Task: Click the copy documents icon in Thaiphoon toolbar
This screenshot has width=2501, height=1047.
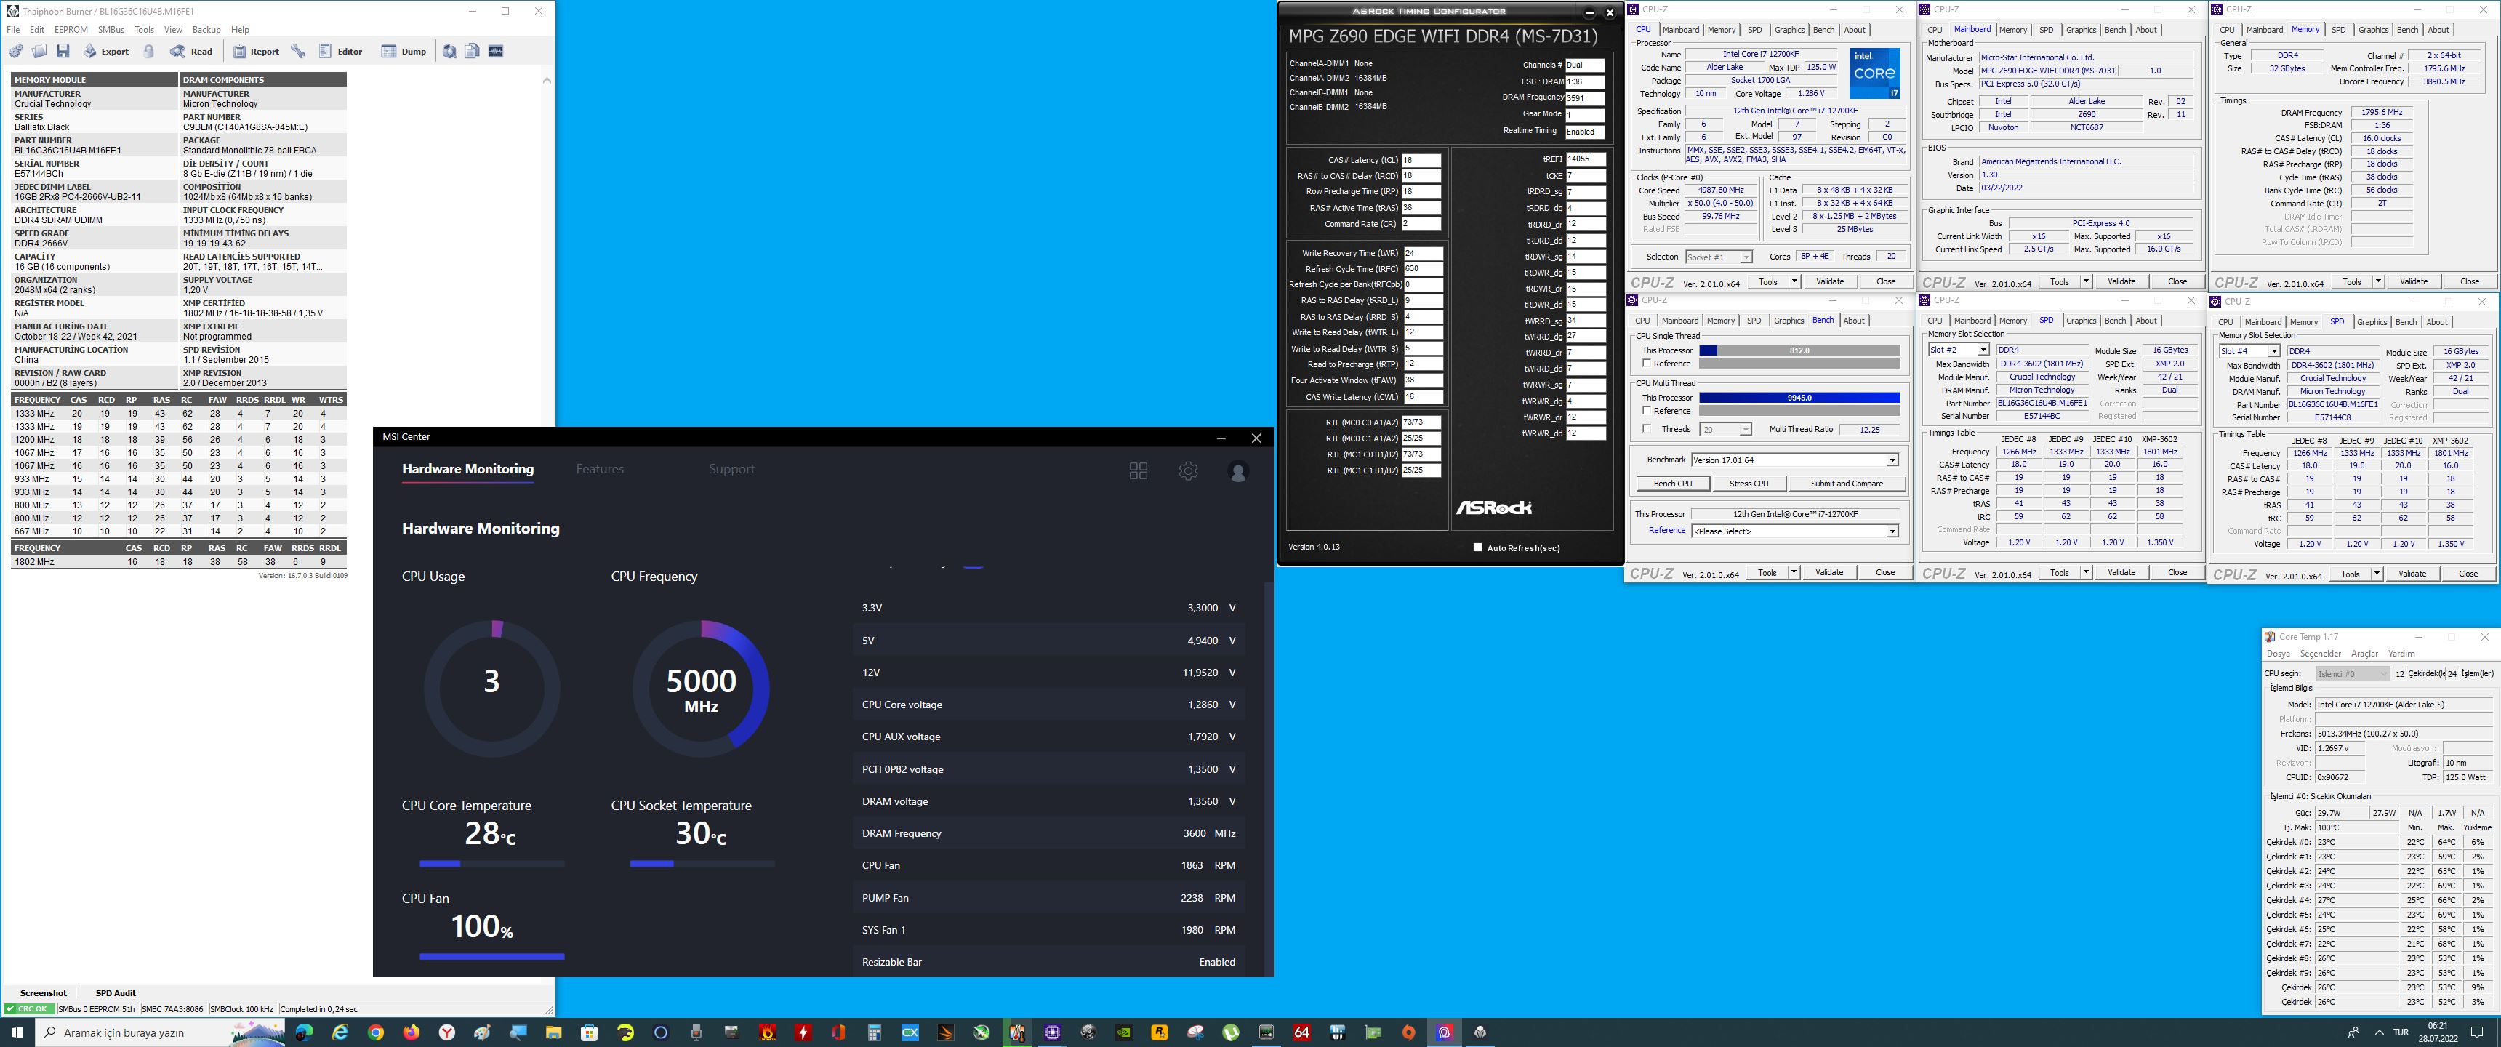Action: pyautogui.click(x=472, y=52)
